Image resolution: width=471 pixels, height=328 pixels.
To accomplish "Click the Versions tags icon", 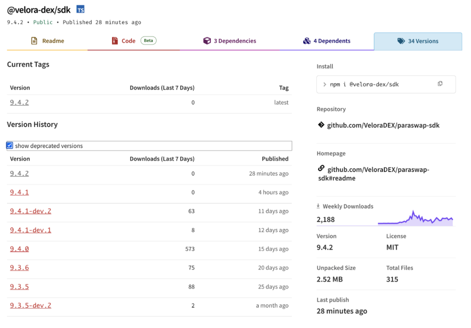I will tap(401, 41).
